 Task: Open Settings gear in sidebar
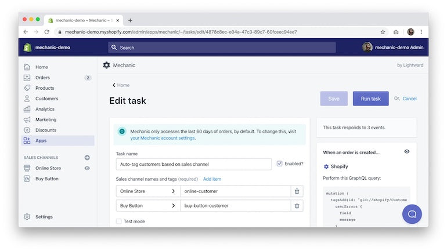pos(27,217)
